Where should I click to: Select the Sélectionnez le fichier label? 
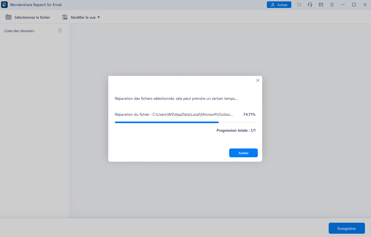pyautogui.click(x=32, y=17)
